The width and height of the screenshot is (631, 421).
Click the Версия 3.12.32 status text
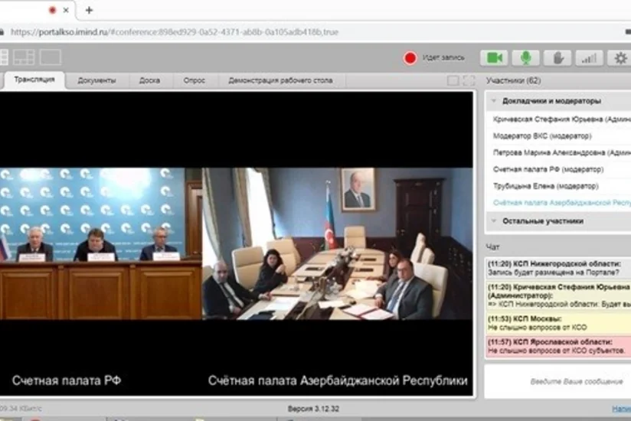[313, 409]
